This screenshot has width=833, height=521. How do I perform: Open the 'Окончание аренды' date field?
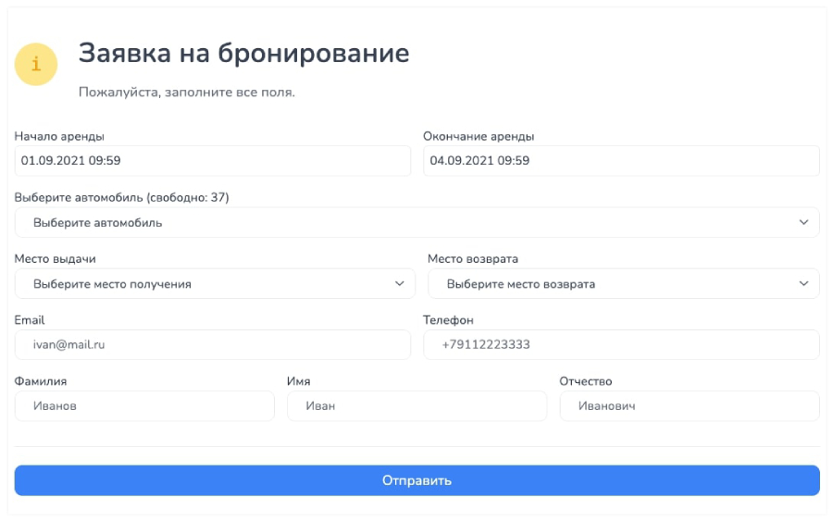(621, 161)
